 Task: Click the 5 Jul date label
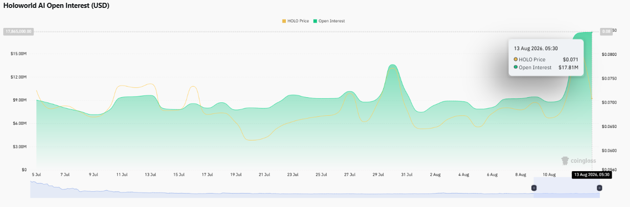36,174
